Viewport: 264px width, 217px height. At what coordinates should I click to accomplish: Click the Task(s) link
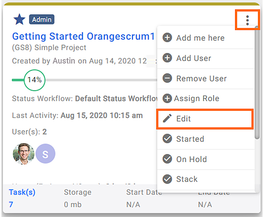click(22, 192)
